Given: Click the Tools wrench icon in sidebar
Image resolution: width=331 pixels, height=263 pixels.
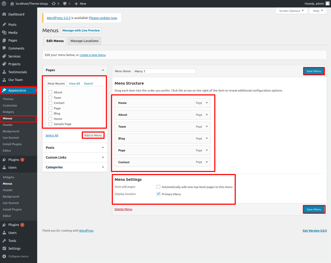Looking at the screenshot, I should (4, 241).
